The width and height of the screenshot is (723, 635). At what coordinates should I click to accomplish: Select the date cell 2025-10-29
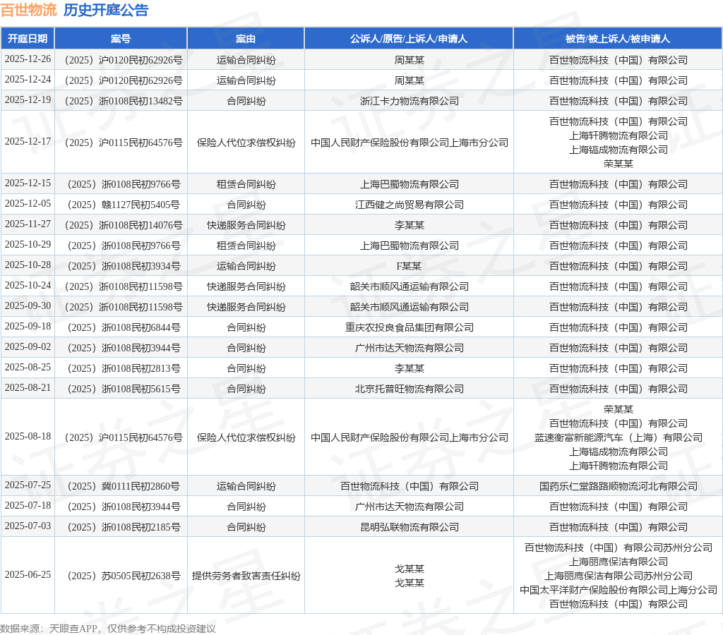click(28, 245)
